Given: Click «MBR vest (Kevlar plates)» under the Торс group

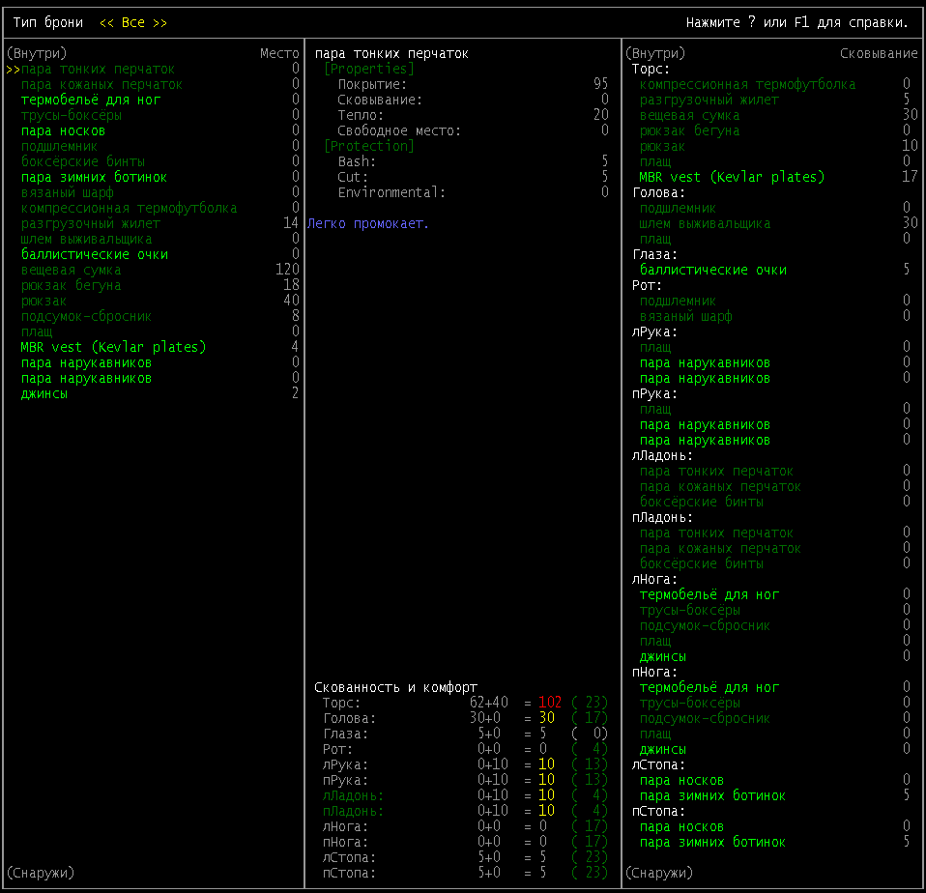Looking at the screenshot, I should click(732, 177).
